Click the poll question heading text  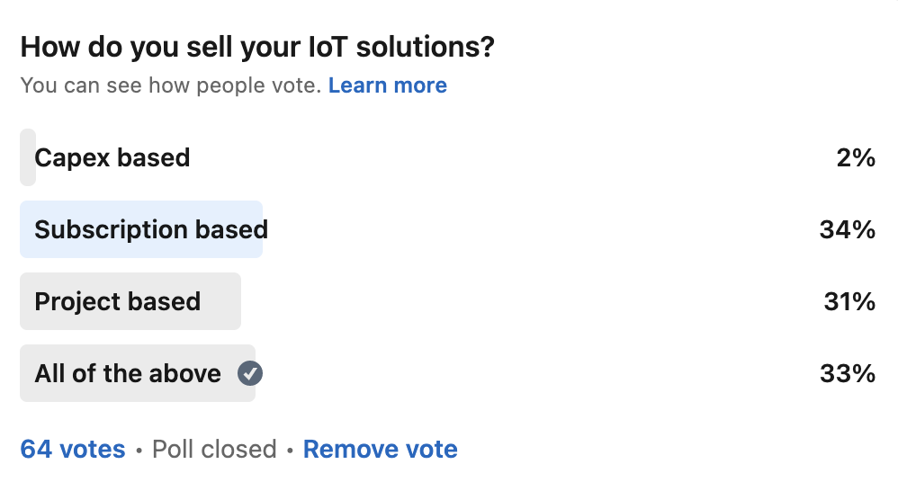[257, 47]
